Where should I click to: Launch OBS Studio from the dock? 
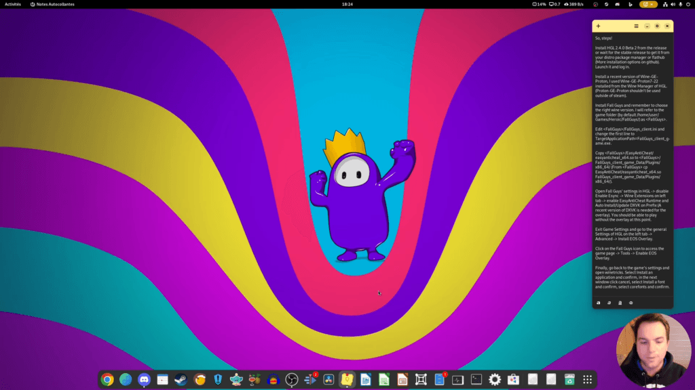pyautogui.click(x=292, y=379)
